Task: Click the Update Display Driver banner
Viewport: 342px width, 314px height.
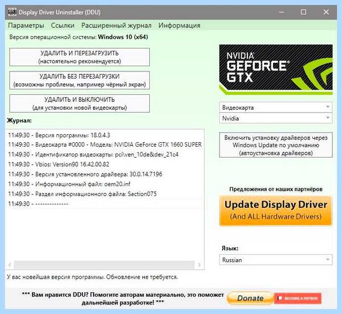Action: click(276, 211)
